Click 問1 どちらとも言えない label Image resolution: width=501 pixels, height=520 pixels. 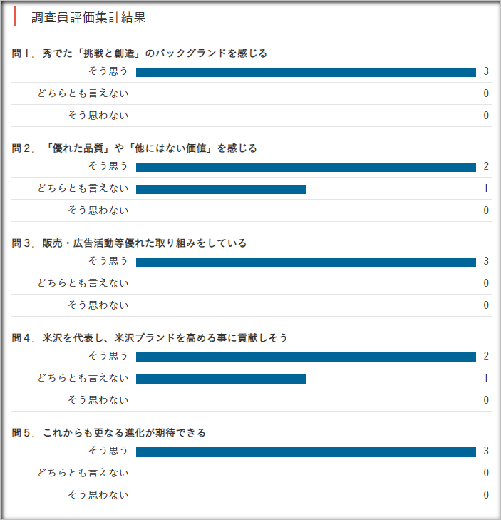point(83,93)
